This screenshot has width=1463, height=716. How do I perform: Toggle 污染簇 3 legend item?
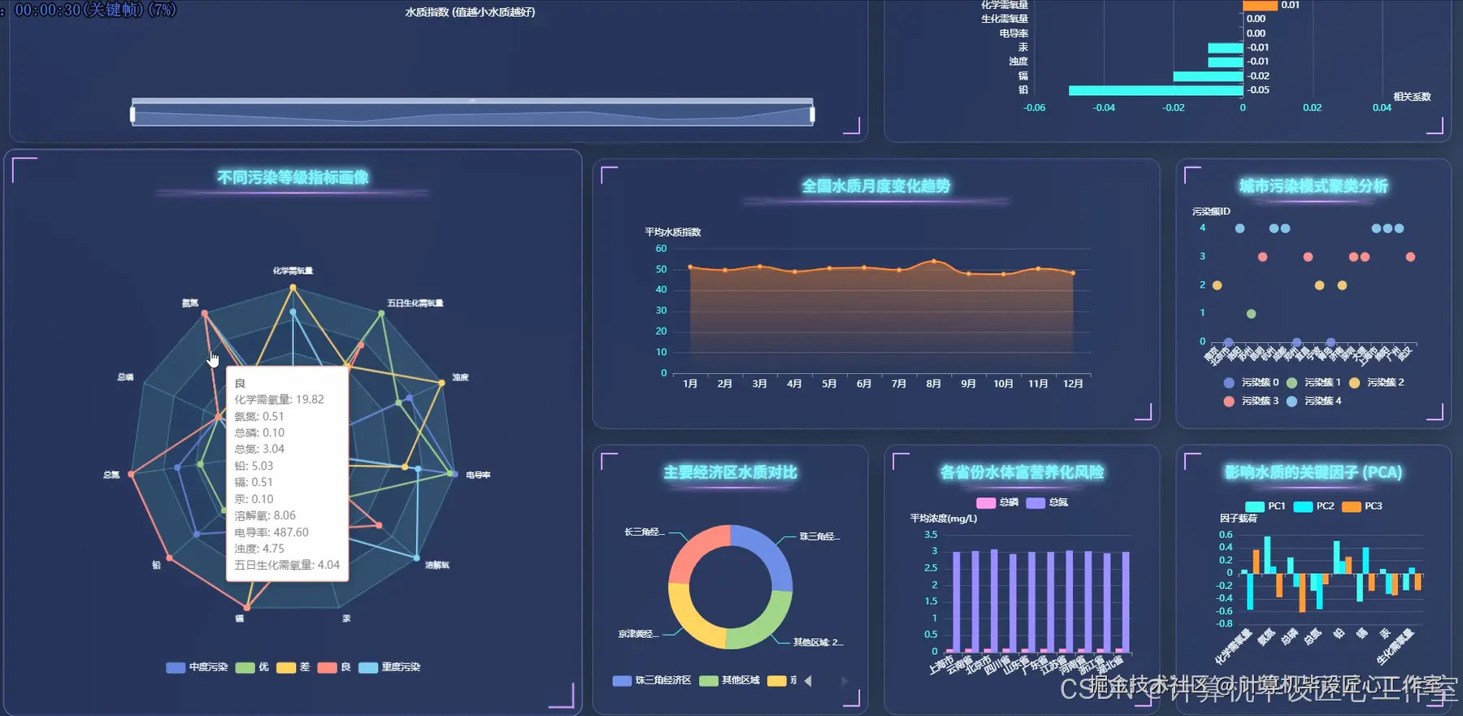[1252, 401]
